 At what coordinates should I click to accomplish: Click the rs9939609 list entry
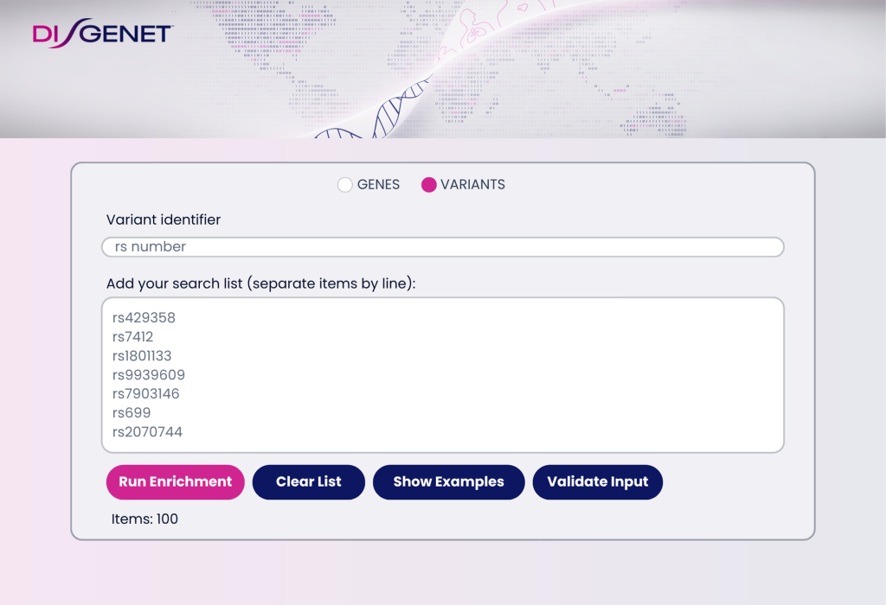[148, 375]
